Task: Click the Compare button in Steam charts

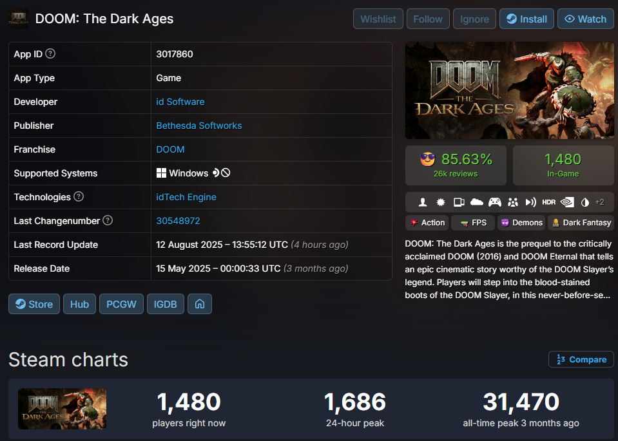Action: tap(581, 359)
